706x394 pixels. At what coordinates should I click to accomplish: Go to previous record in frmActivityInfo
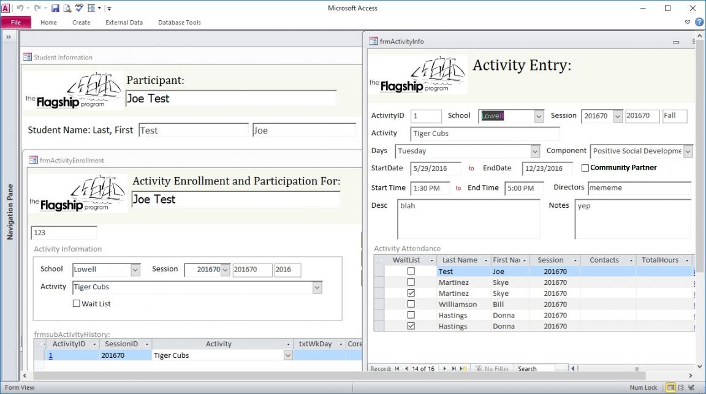pyautogui.click(x=406, y=368)
